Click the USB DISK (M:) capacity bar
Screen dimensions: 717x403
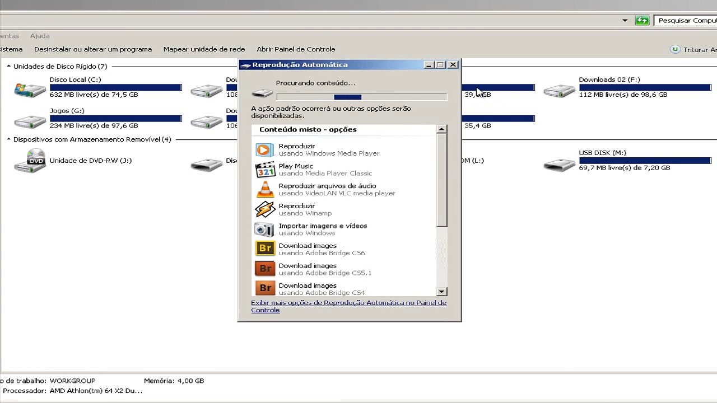point(645,161)
